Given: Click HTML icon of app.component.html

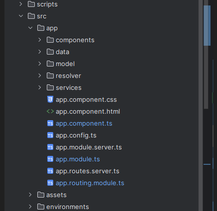Looking at the screenshot, I should [50, 111].
